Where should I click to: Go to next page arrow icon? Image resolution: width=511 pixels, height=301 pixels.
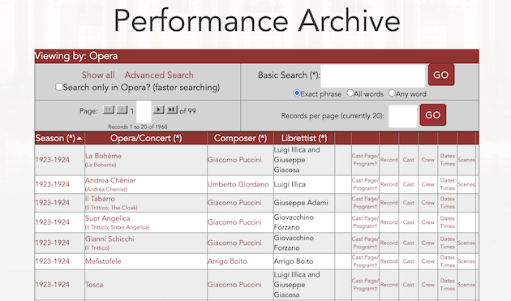159,110
